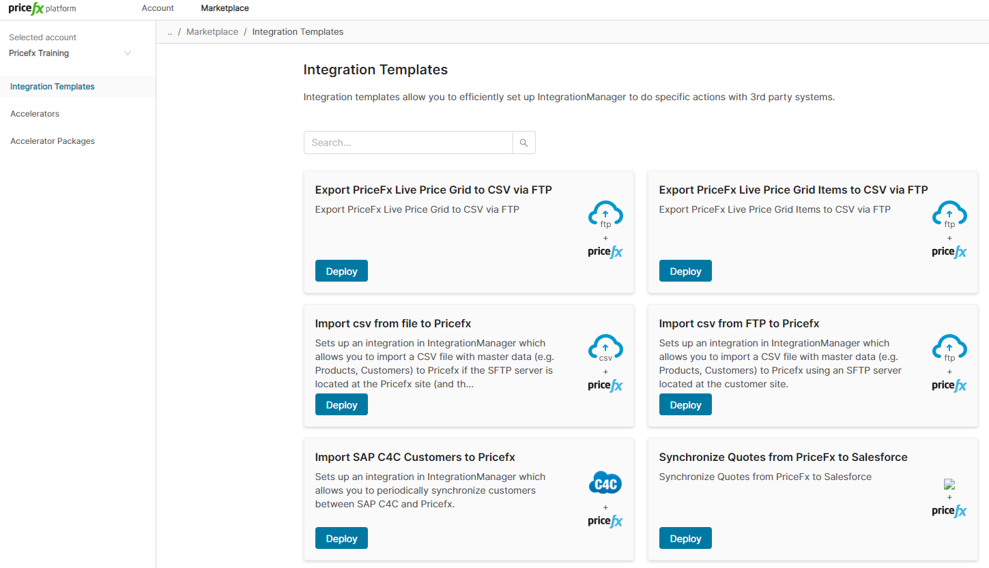Deploy Import SAP C4C Customers template
989x568 pixels.
point(341,538)
